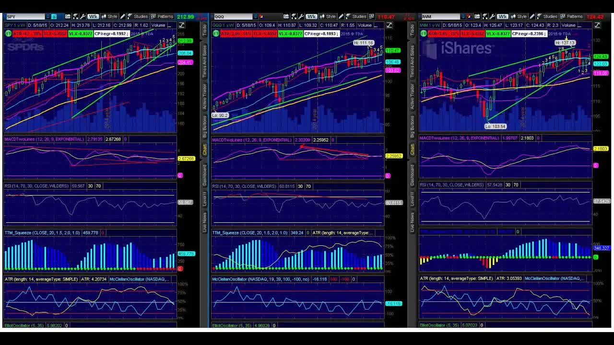This screenshot has width=614, height=345.
Task: Open Dashboard tab in left strip
Action: tap(204, 175)
